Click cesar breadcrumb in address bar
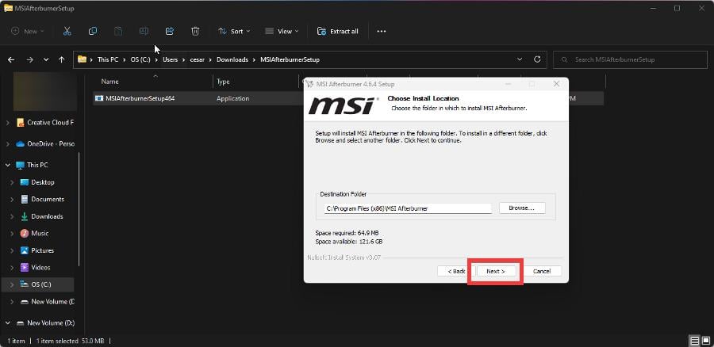Screen dimensions: 714x347 pyautogui.click(x=198, y=59)
